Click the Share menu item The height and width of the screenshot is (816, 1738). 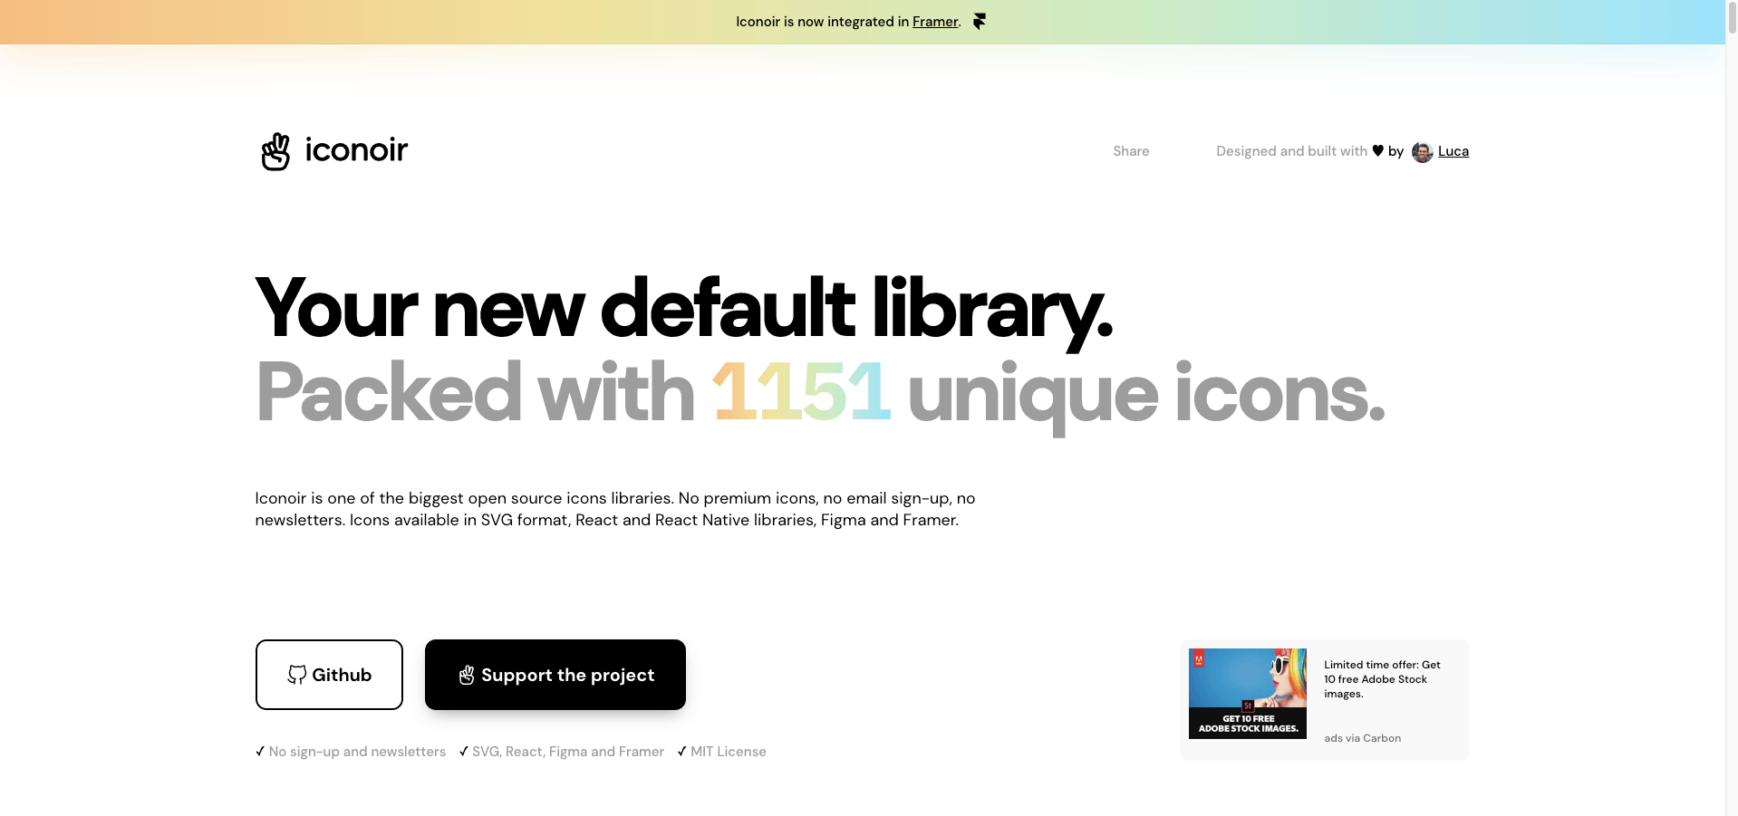click(x=1131, y=151)
